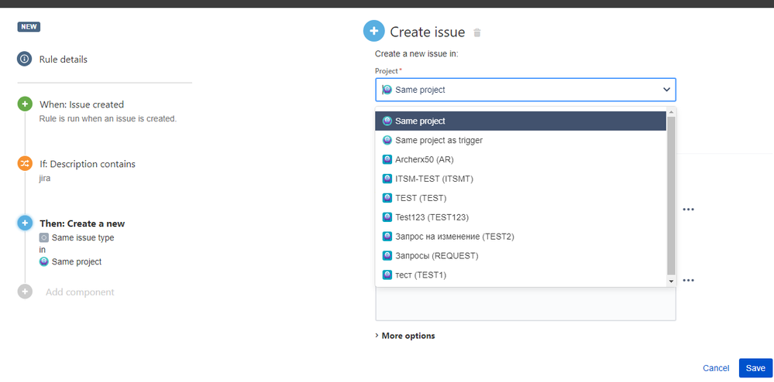Expand More options section

pos(405,336)
